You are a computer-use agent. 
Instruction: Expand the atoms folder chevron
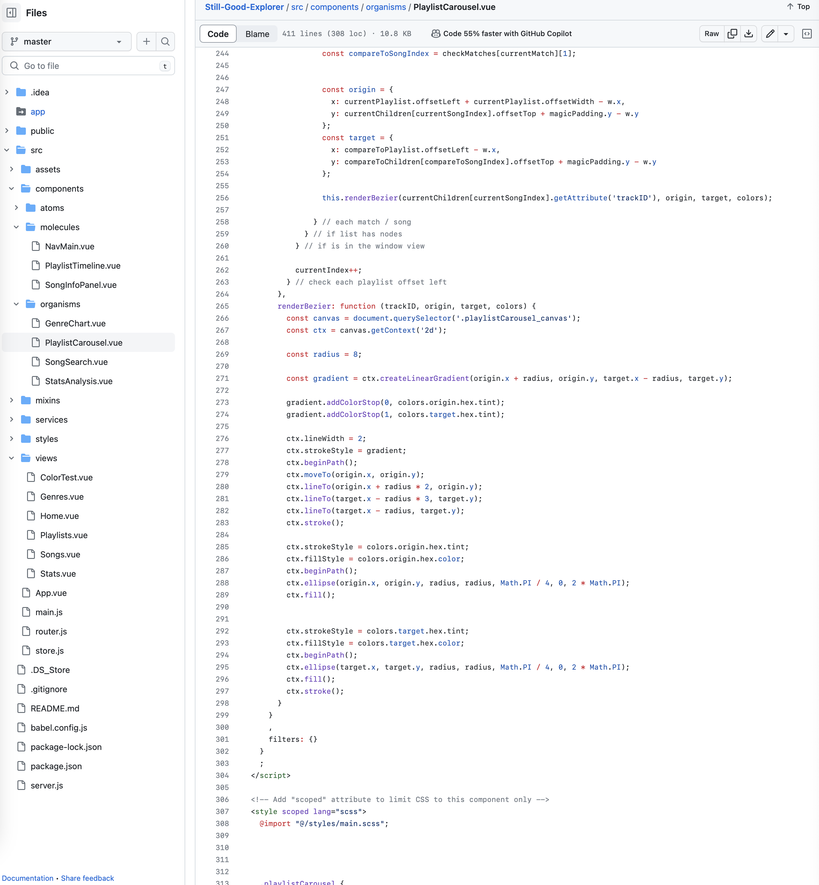[17, 208]
